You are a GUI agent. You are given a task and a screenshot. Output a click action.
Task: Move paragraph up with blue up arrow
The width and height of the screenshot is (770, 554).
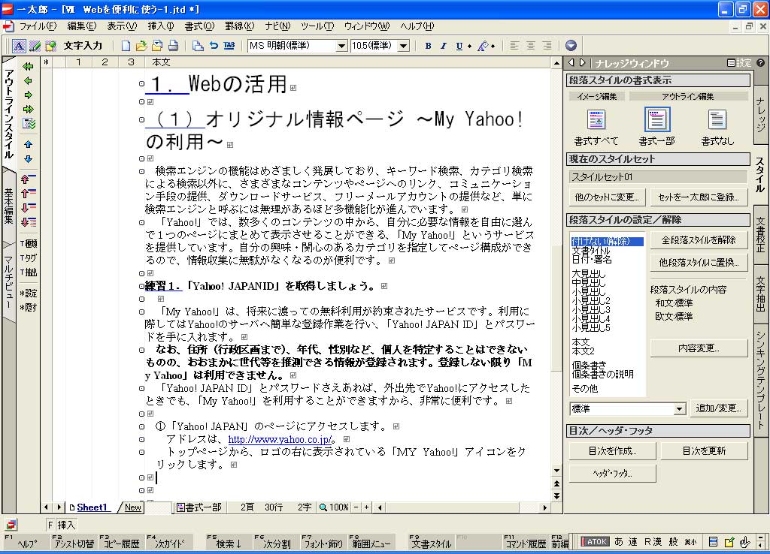point(28,145)
